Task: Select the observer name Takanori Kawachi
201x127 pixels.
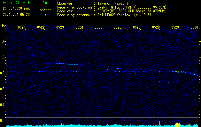Action: pyautogui.click(x=112, y=3)
